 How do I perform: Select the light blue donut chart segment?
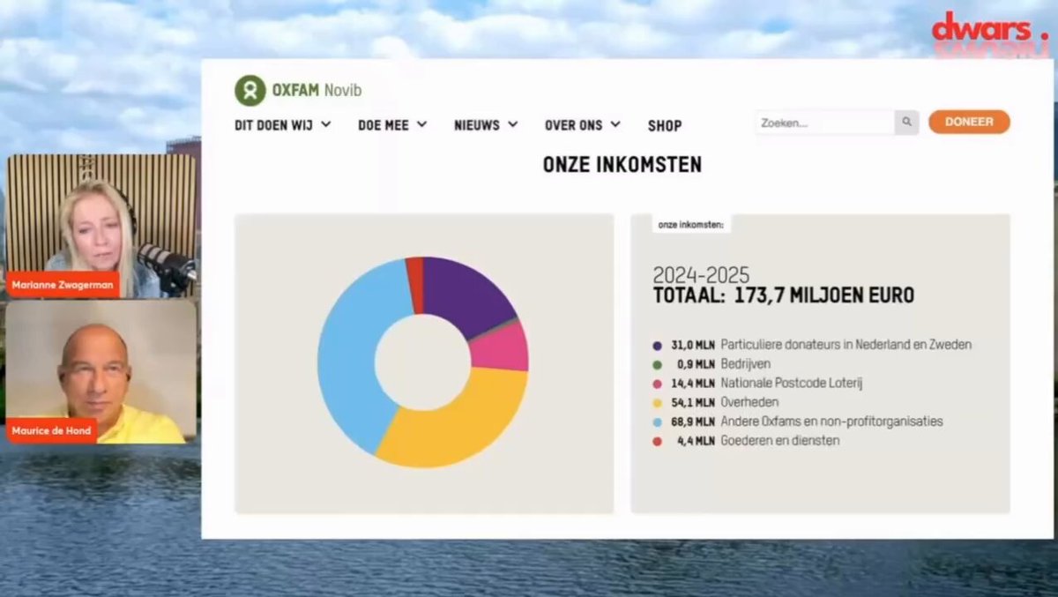pos(353,353)
